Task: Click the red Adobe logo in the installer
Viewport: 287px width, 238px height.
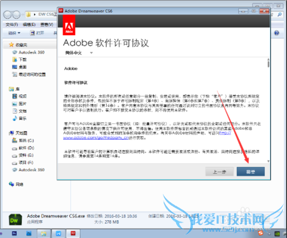Action: [x=69, y=25]
